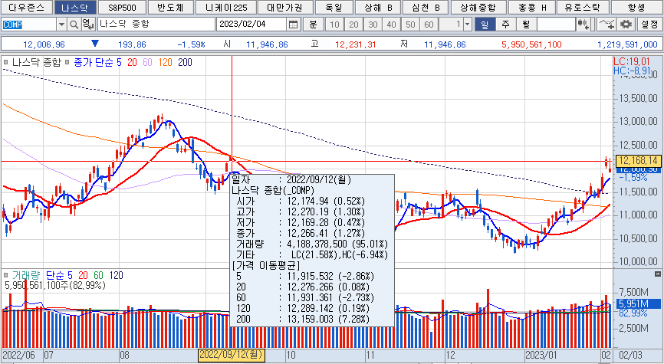Select the 유로스탁 tab
Screen dimensions: 664x364
[x=583, y=7]
